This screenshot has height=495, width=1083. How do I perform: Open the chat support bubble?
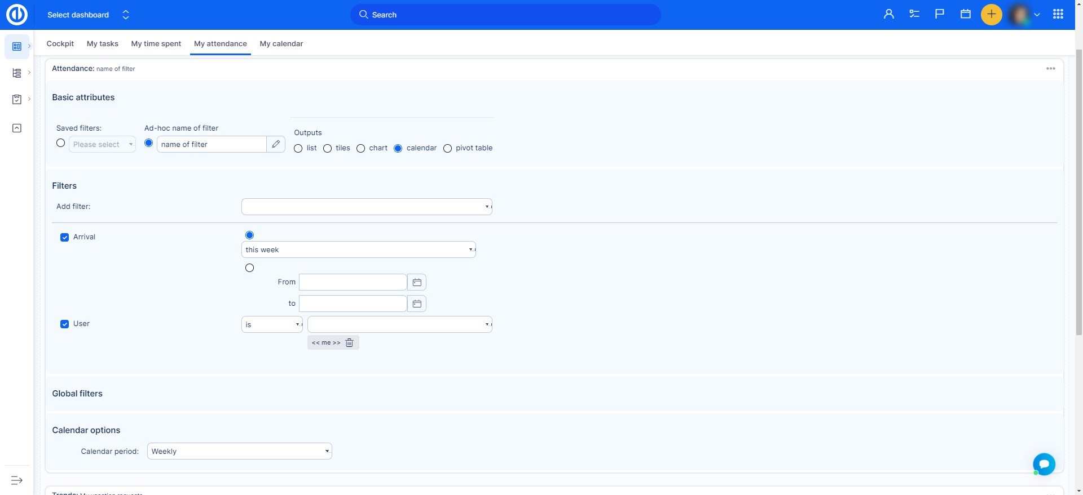[x=1044, y=464]
